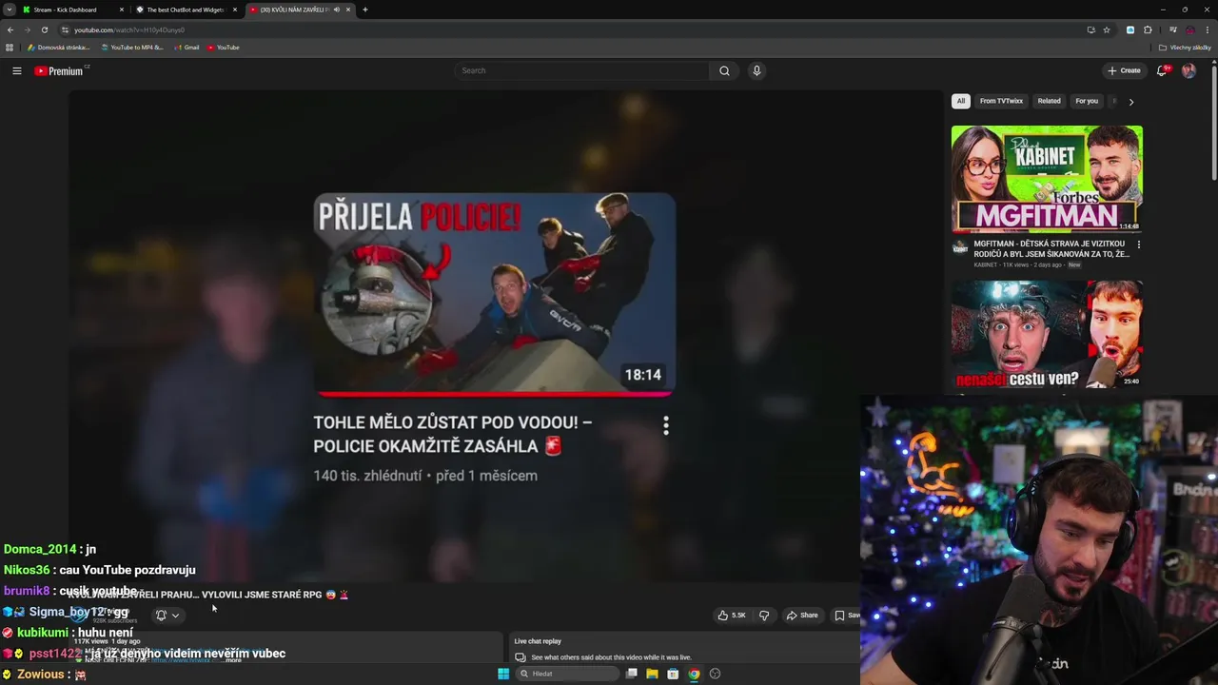Reload the page
Screen dimensions: 1218x685
(44, 29)
